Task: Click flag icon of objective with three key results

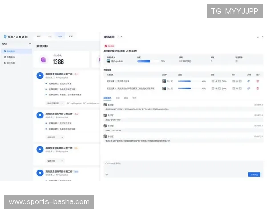Action: coord(40,75)
